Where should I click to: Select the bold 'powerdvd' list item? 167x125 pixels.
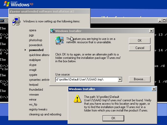coord(36,50)
